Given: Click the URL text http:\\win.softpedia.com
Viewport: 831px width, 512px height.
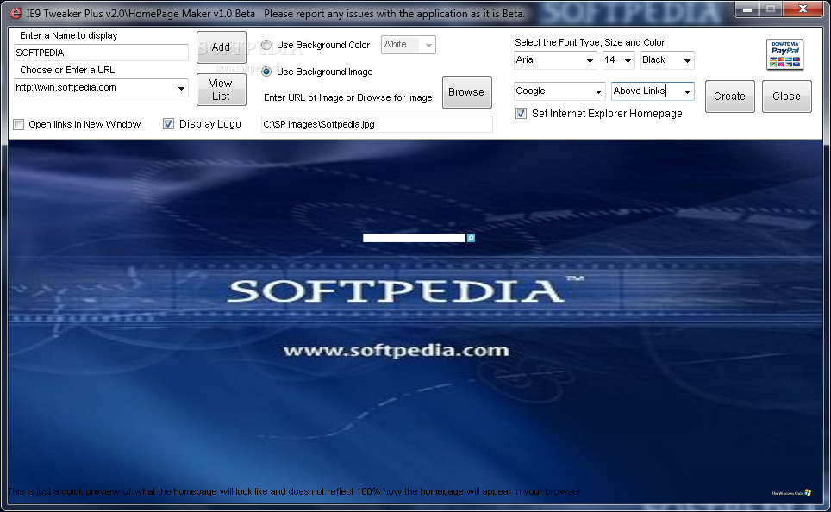Looking at the screenshot, I should pyautogui.click(x=66, y=87).
